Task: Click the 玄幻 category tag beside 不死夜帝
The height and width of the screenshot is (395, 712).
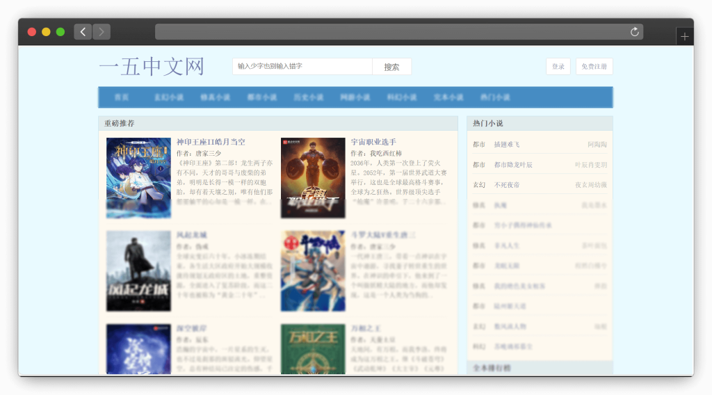Action: (x=479, y=185)
